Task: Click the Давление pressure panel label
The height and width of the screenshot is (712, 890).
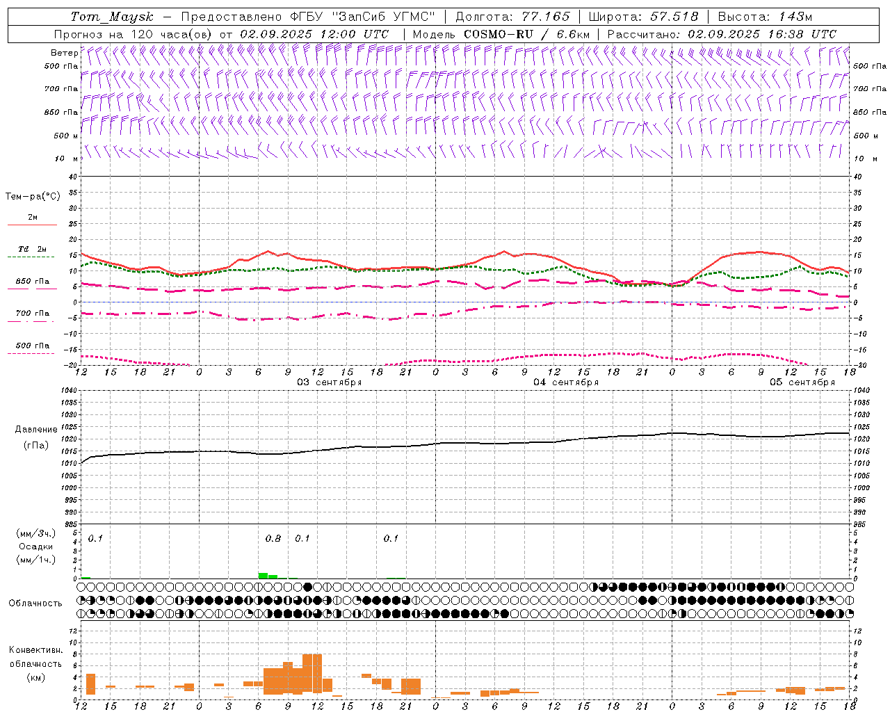Action: click(36, 430)
